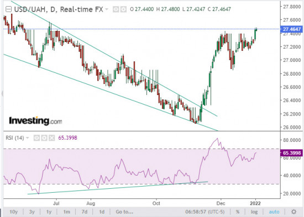Open the dropdown arrow beside Real-time FX
This screenshot has width=304, height=217.
(107, 9)
